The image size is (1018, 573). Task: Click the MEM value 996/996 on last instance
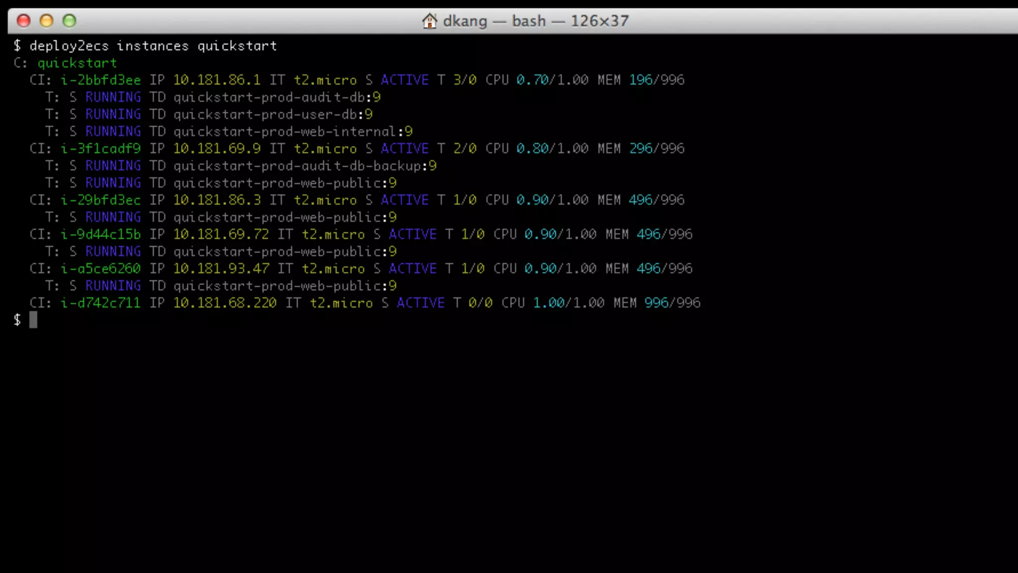(x=672, y=303)
